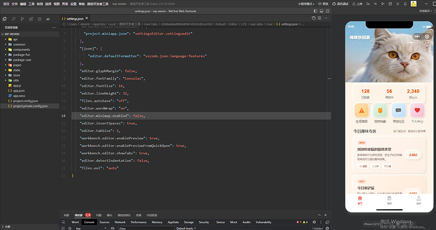
Task: Close the debugger panel
Action: point(325,215)
